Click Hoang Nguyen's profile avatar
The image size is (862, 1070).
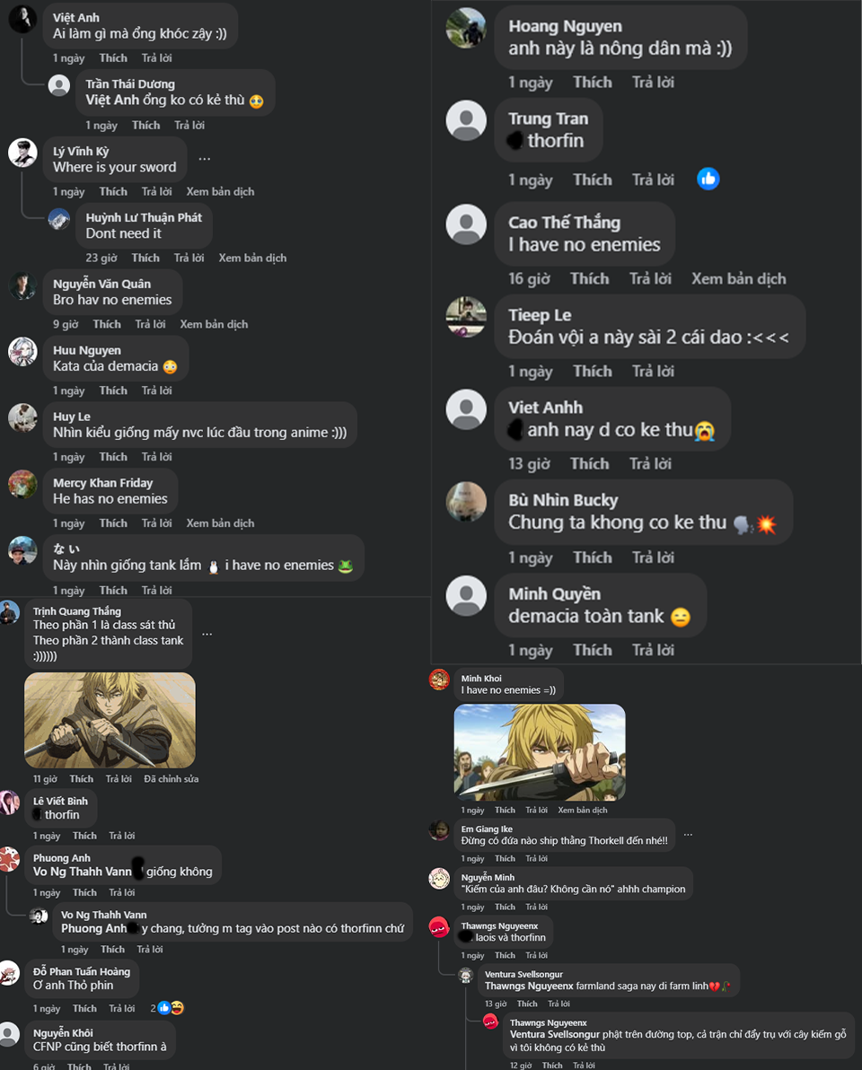tap(466, 28)
